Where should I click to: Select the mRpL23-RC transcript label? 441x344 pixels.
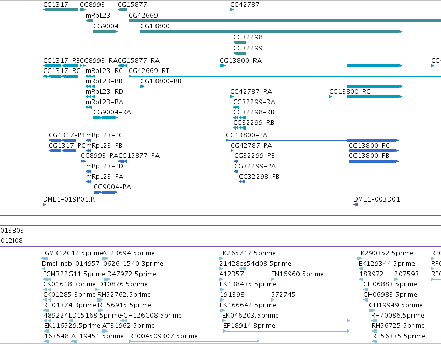coord(104,71)
